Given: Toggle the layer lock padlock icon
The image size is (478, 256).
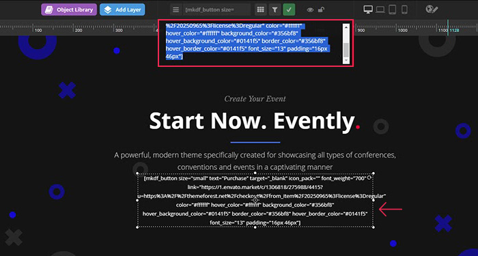Looking at the screenshot, I should [321, 10].
